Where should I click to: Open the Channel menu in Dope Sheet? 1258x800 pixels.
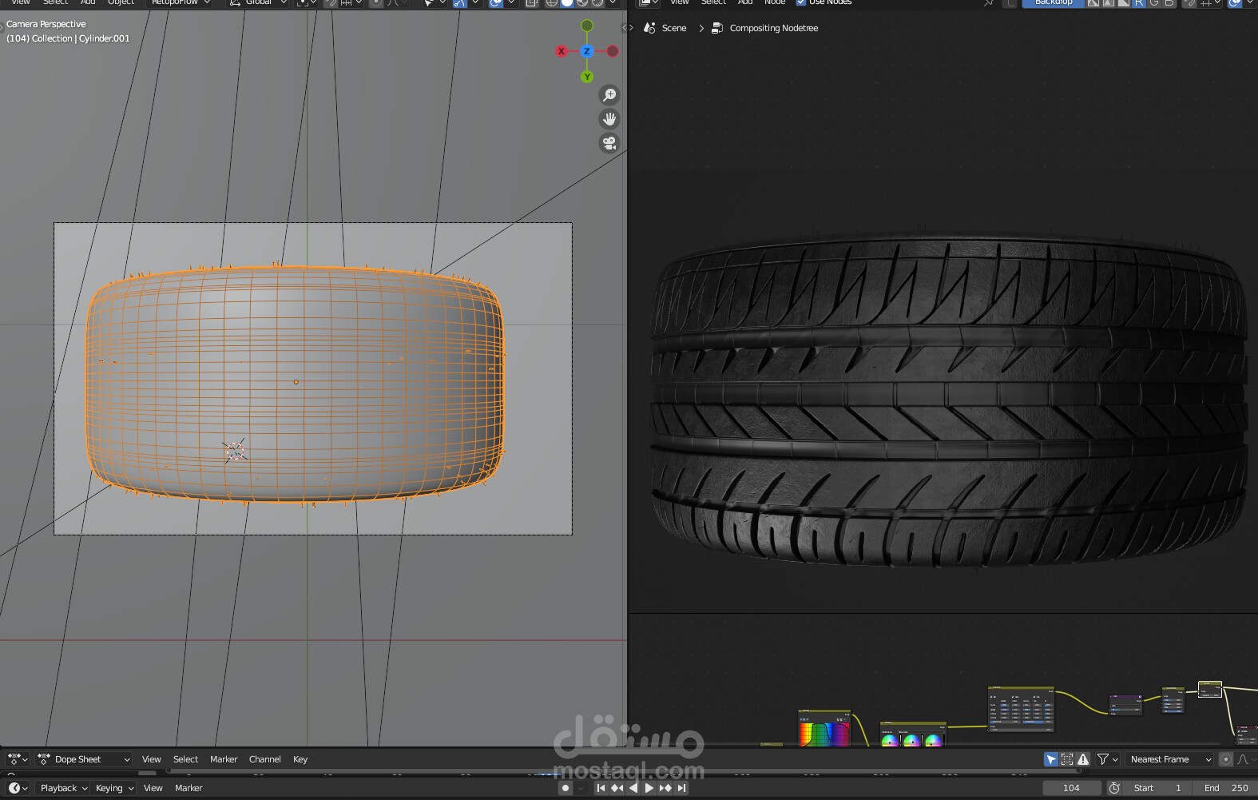[x=264, y=759]
